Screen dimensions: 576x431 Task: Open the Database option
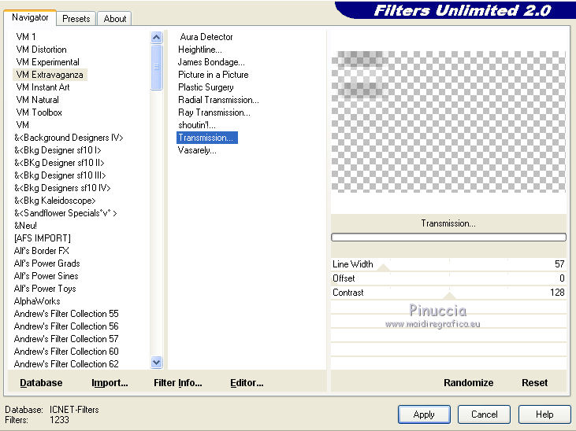pyautogui.click(x=41, y=382)
